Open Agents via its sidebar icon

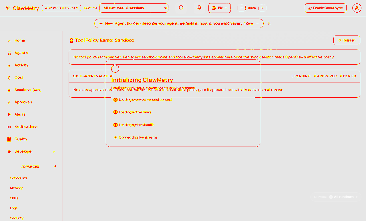(x=9, y=53)
